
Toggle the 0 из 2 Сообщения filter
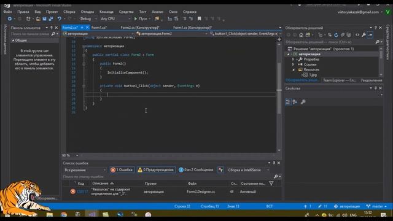(196, 170)
